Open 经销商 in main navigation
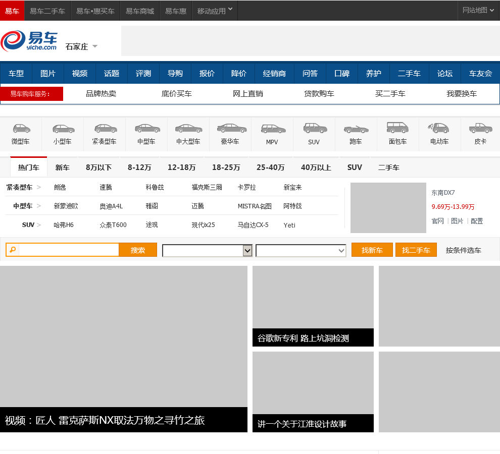 pos(274,74)
